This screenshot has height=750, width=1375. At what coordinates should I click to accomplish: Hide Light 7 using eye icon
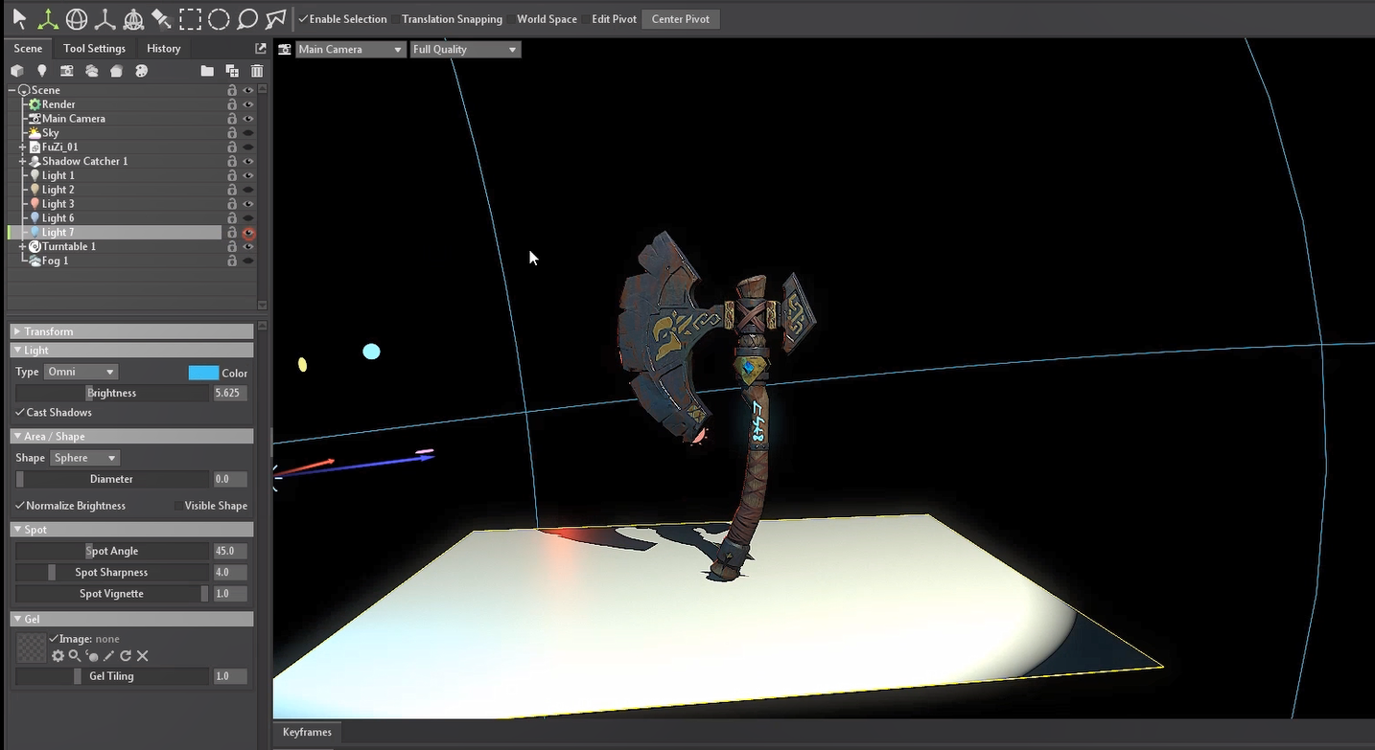click(x=248, y=233)
